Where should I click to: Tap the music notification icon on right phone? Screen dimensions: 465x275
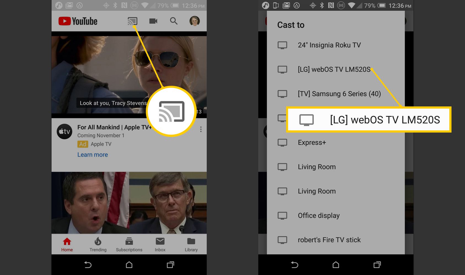pos(265,5)
